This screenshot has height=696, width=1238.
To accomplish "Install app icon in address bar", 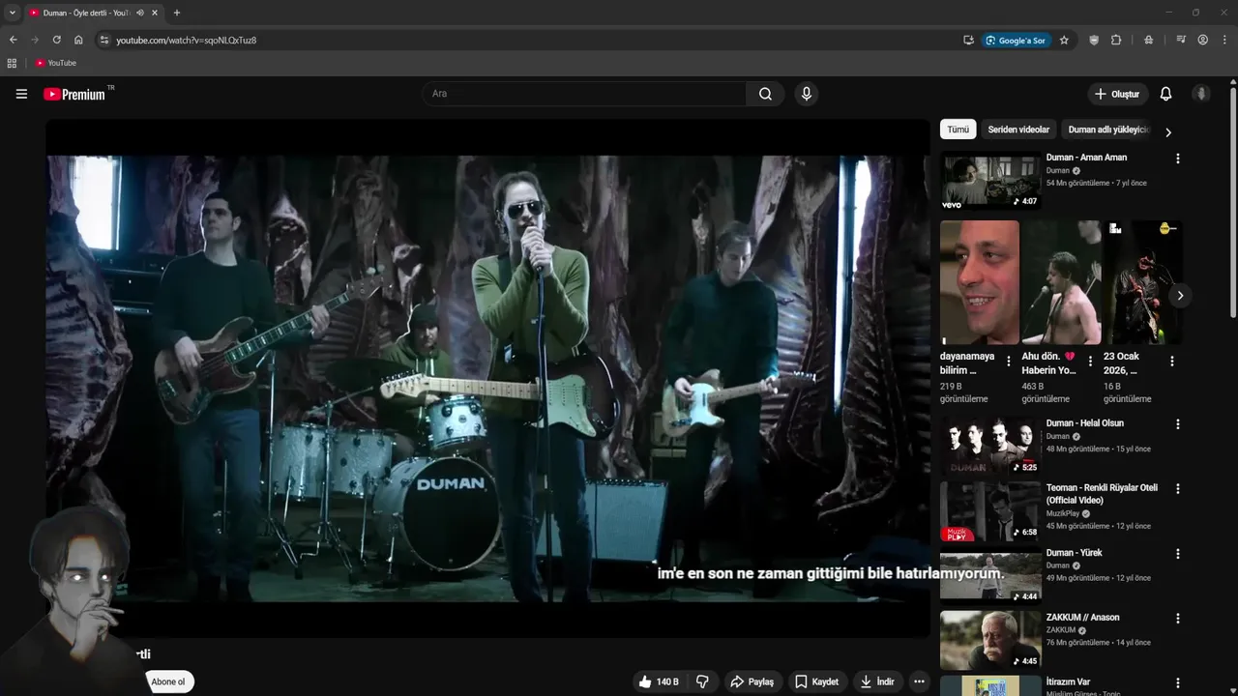I will click(x=968, y=40).
